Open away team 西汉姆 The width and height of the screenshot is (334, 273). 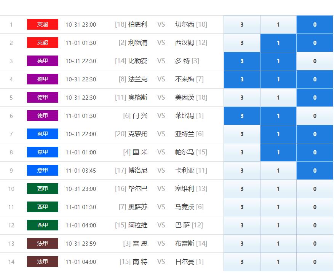coord(184,43)
